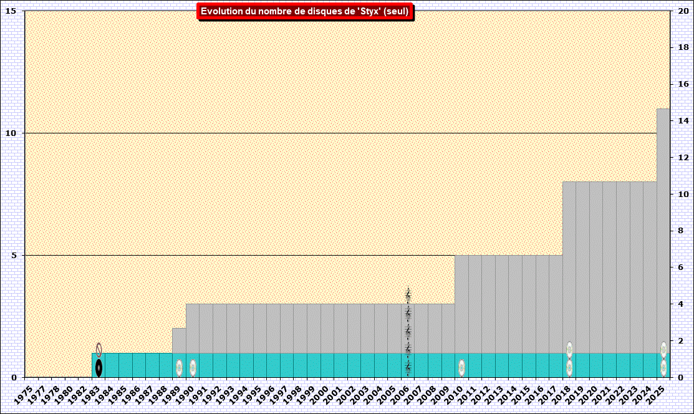The width and height of the screenshot is (694, 414).
Task: Click the turquoise bar segment for 1986
Action: [138, 365]
